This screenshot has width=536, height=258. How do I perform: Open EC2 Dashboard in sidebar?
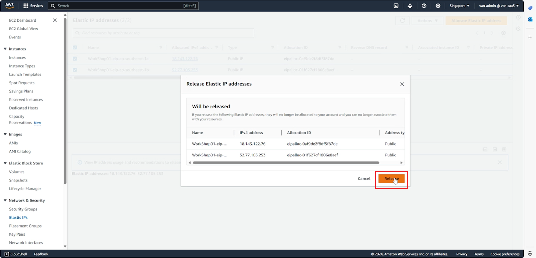click(x=23, y=20)
